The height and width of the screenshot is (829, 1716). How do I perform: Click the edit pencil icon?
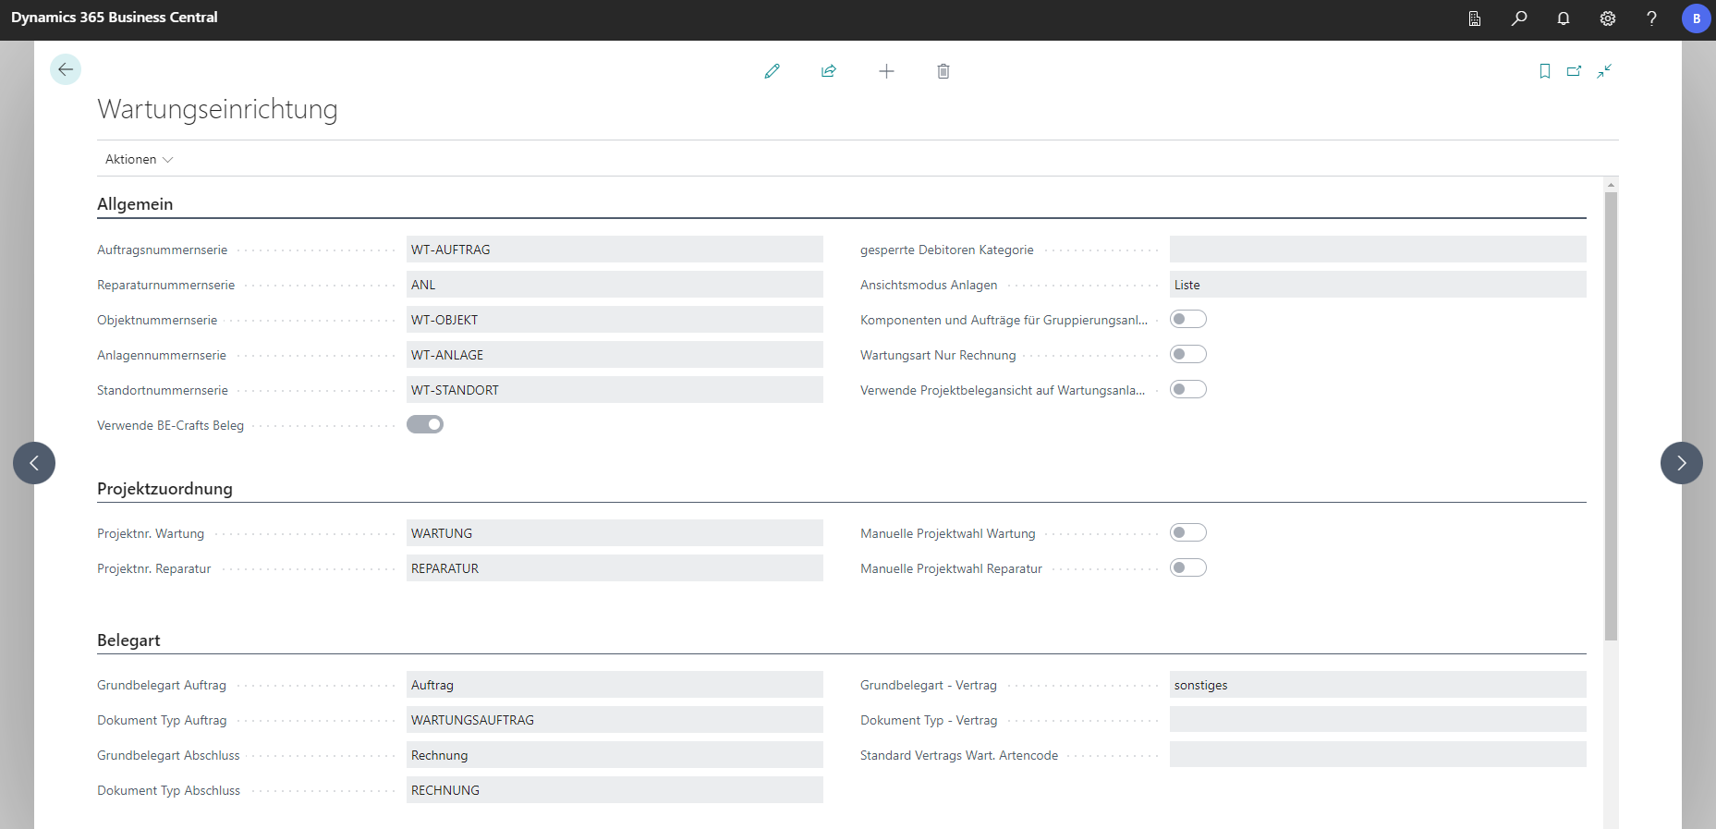click(x=773, y=71)
